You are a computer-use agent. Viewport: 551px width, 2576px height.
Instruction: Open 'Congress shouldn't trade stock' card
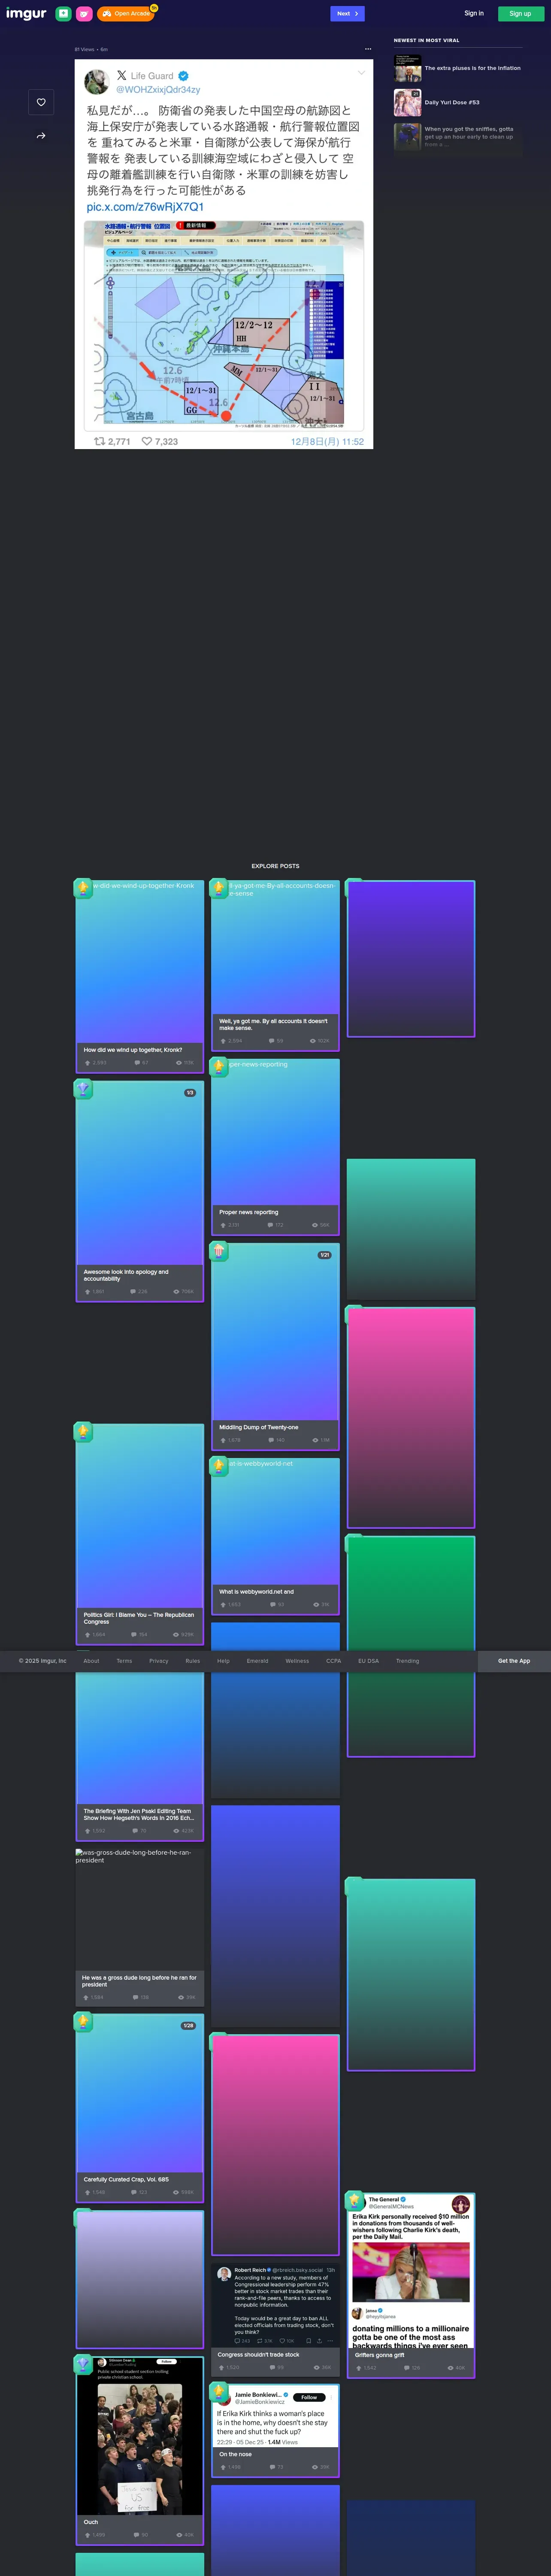[275, 2318]
